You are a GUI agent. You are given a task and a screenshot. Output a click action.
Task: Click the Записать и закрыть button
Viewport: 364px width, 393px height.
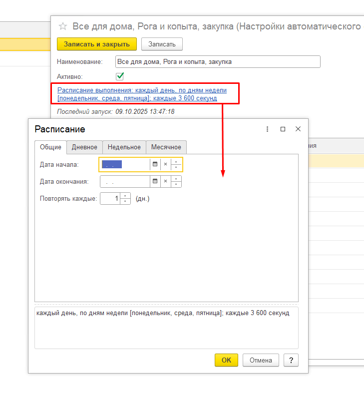[x=97, y=44]
